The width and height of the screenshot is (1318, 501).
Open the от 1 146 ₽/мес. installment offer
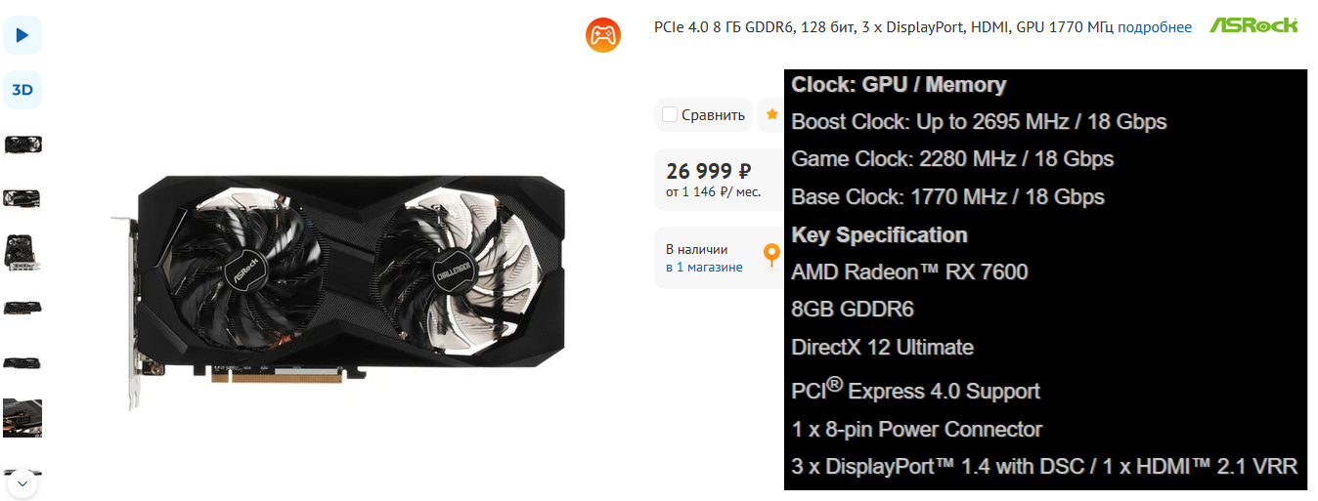[713, 192]
